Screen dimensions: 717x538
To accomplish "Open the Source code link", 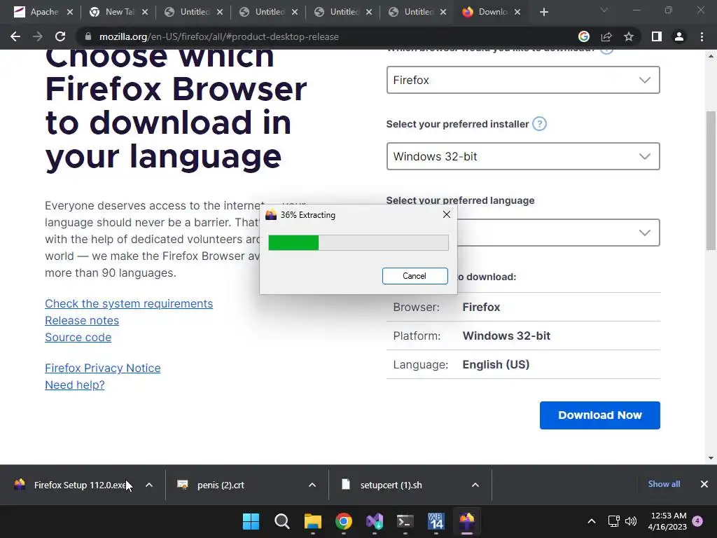I will tap(78, 338).
